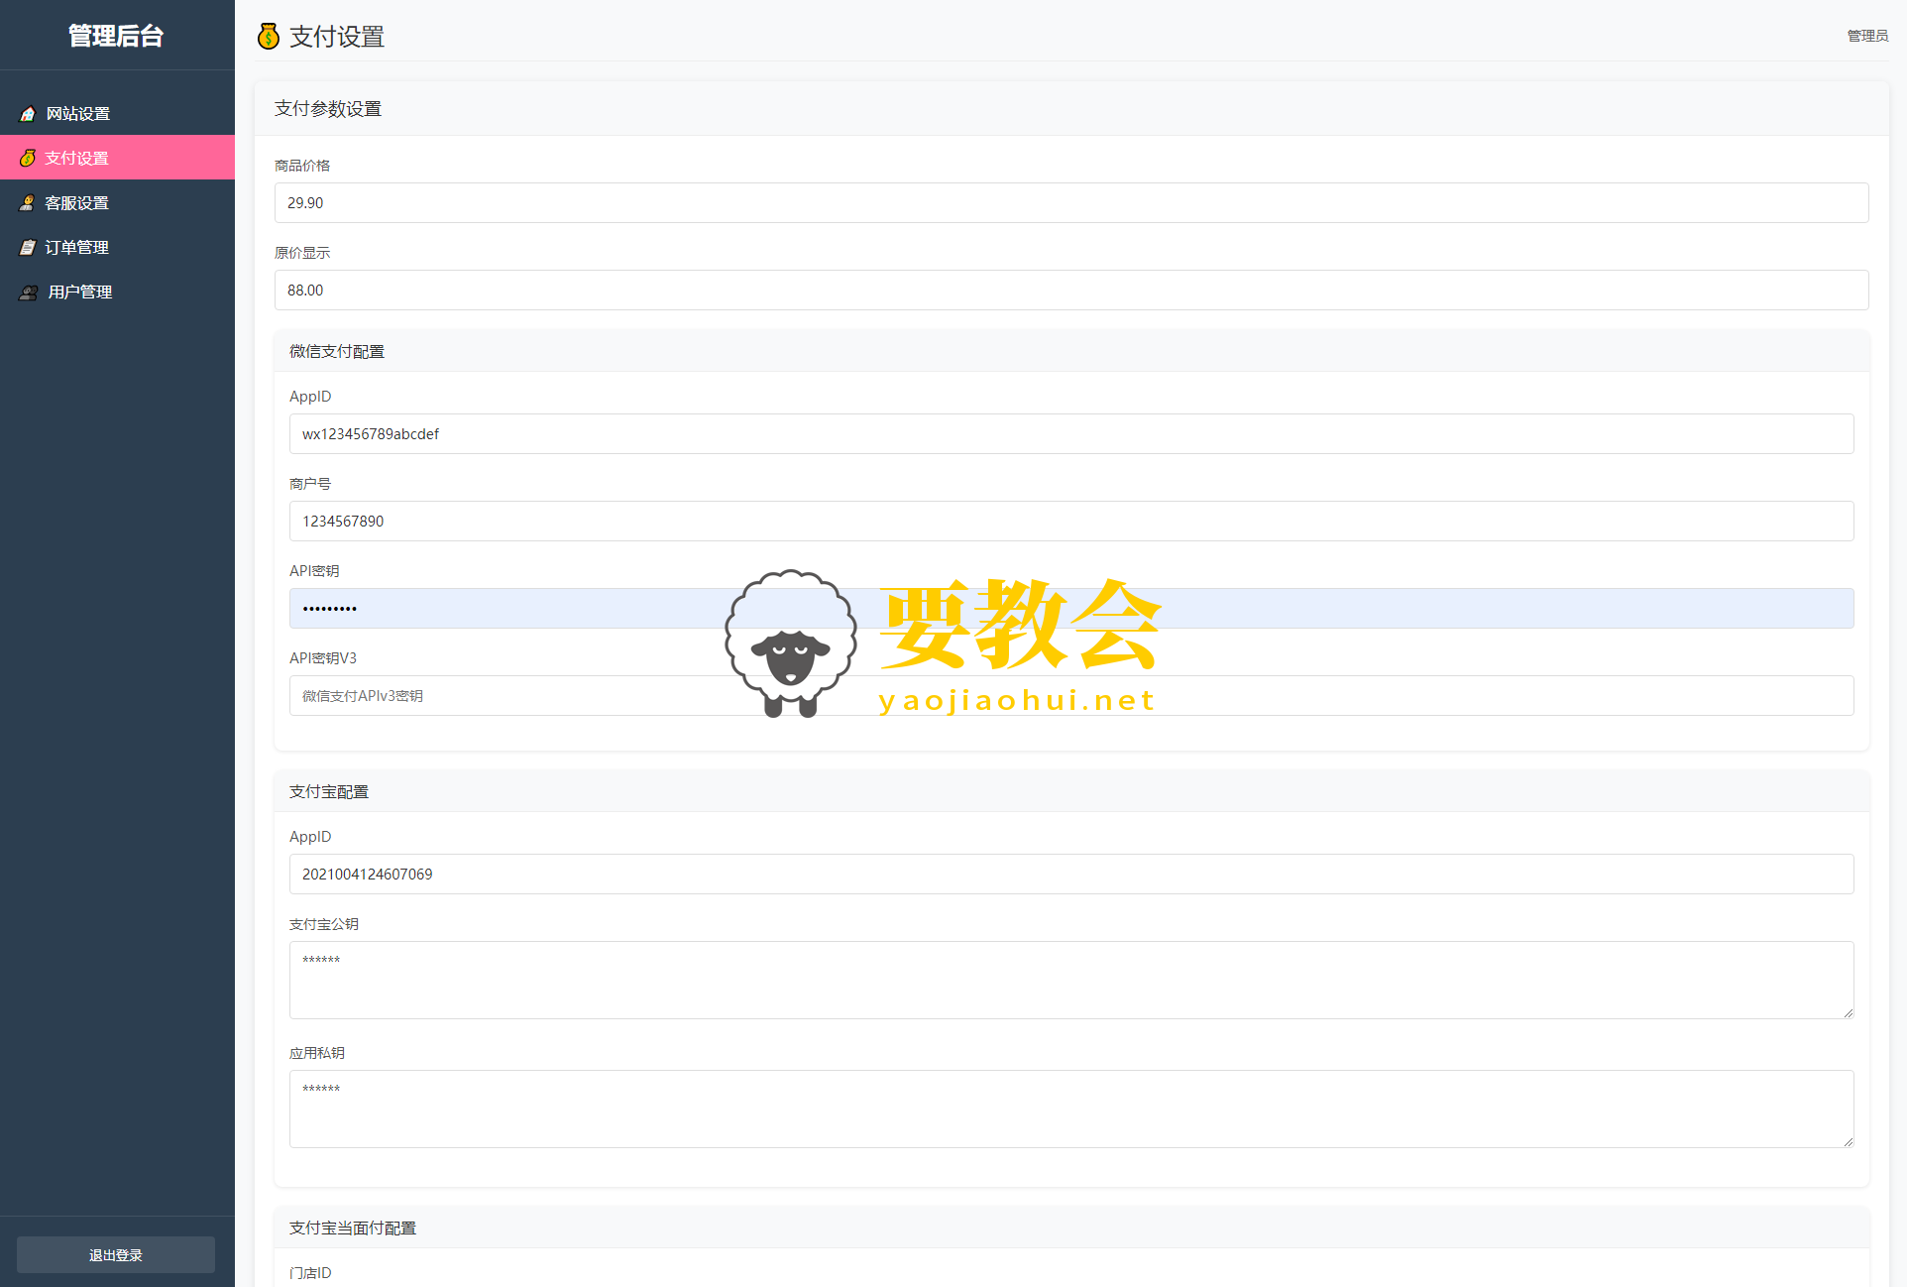Click the money bag icon in page header
Viewport: 1907px width, 1287px height.
pyautogui.click(x=269, y=37)
